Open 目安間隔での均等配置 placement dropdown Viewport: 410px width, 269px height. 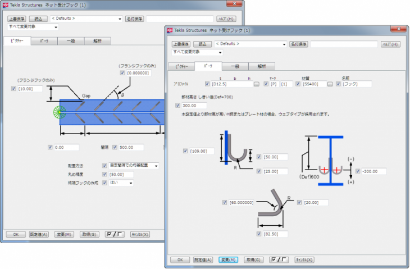point(134,166)
